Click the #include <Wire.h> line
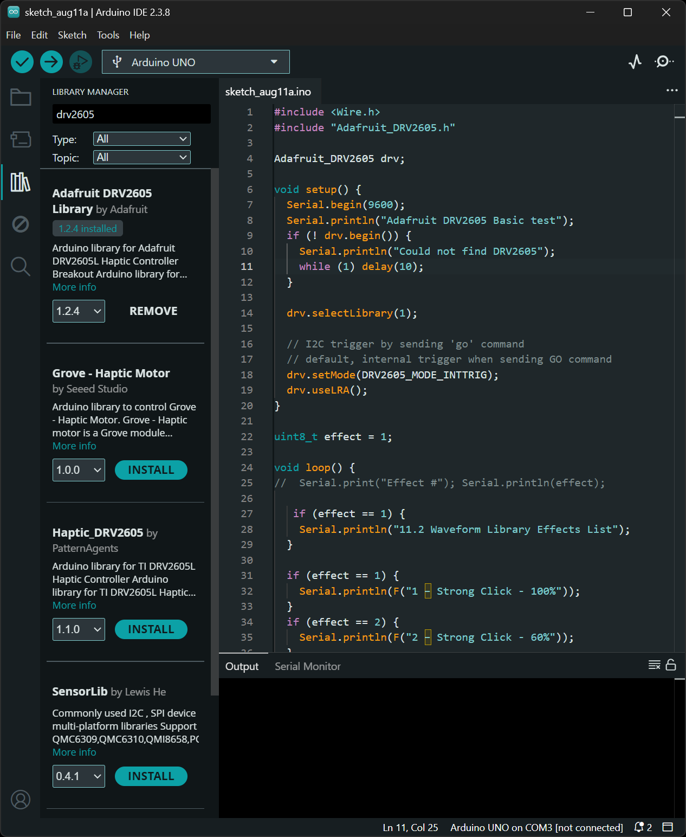The height and width of the screenshot is (837, 686). click(327, 112)
